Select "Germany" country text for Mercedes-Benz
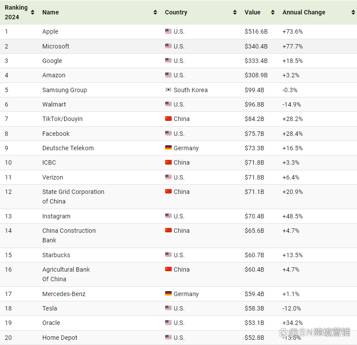Image resolution: width=357 pixels, height=345 pixels. pyautogui.click(x=186, y=294)
